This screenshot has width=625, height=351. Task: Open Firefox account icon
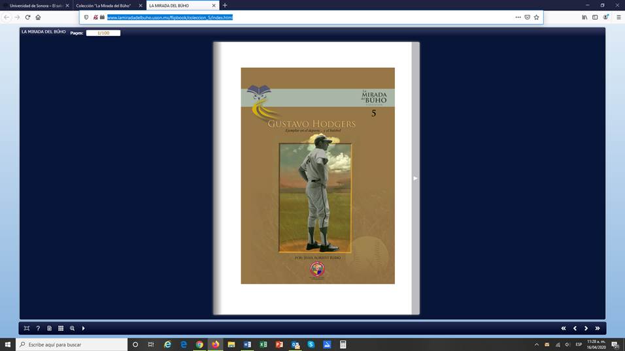tap(606, 17)
